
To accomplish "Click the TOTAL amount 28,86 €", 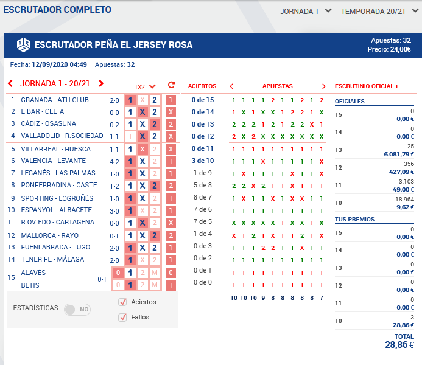I will point(399,345).
